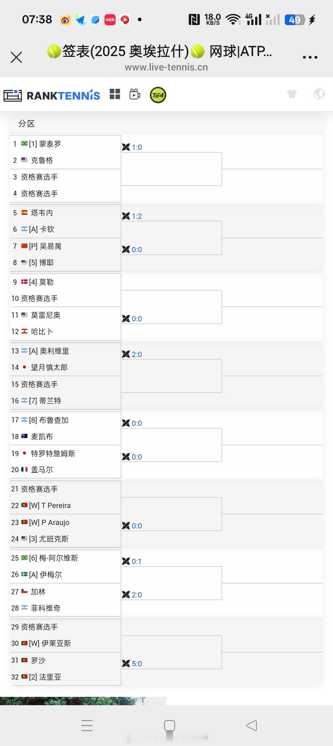Open the Android recent apps menu button
This screenshot has width=333, height=746.
[87, 726]
